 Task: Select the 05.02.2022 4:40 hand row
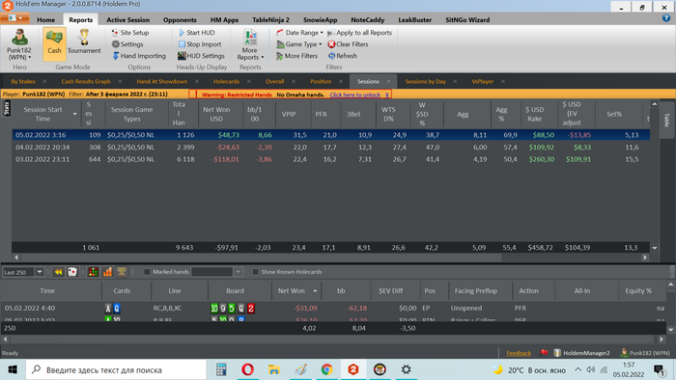click(x=332, y=308)
